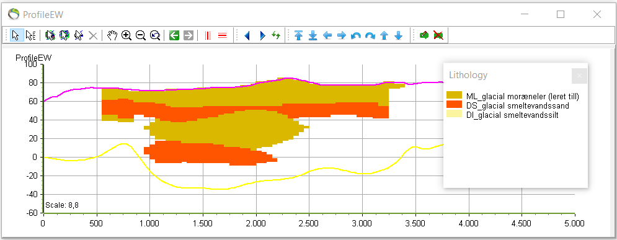Screen dimensions: 617x240
Task: Click the light blue left arrow
Action: click(327, 35)
